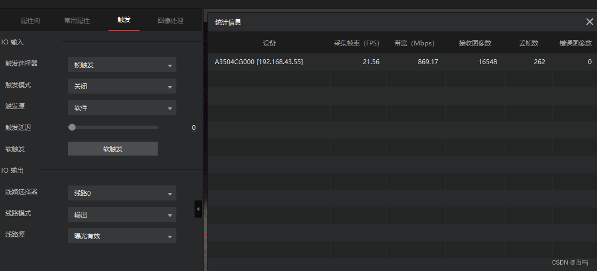Click the 采集帧率 (FPS) column header
Image resolution: width=597 pixels, height=271 pixels.
point(356,43)
